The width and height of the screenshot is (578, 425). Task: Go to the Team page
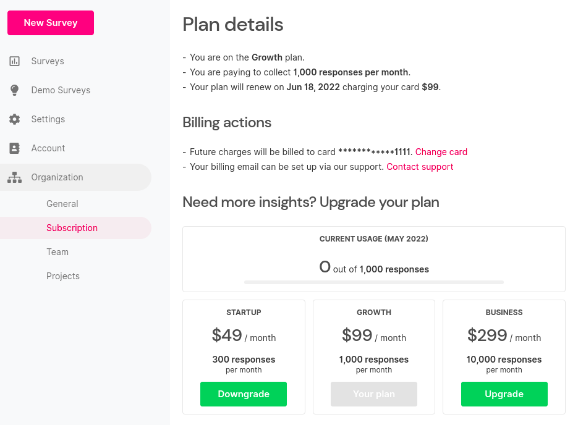57,252
